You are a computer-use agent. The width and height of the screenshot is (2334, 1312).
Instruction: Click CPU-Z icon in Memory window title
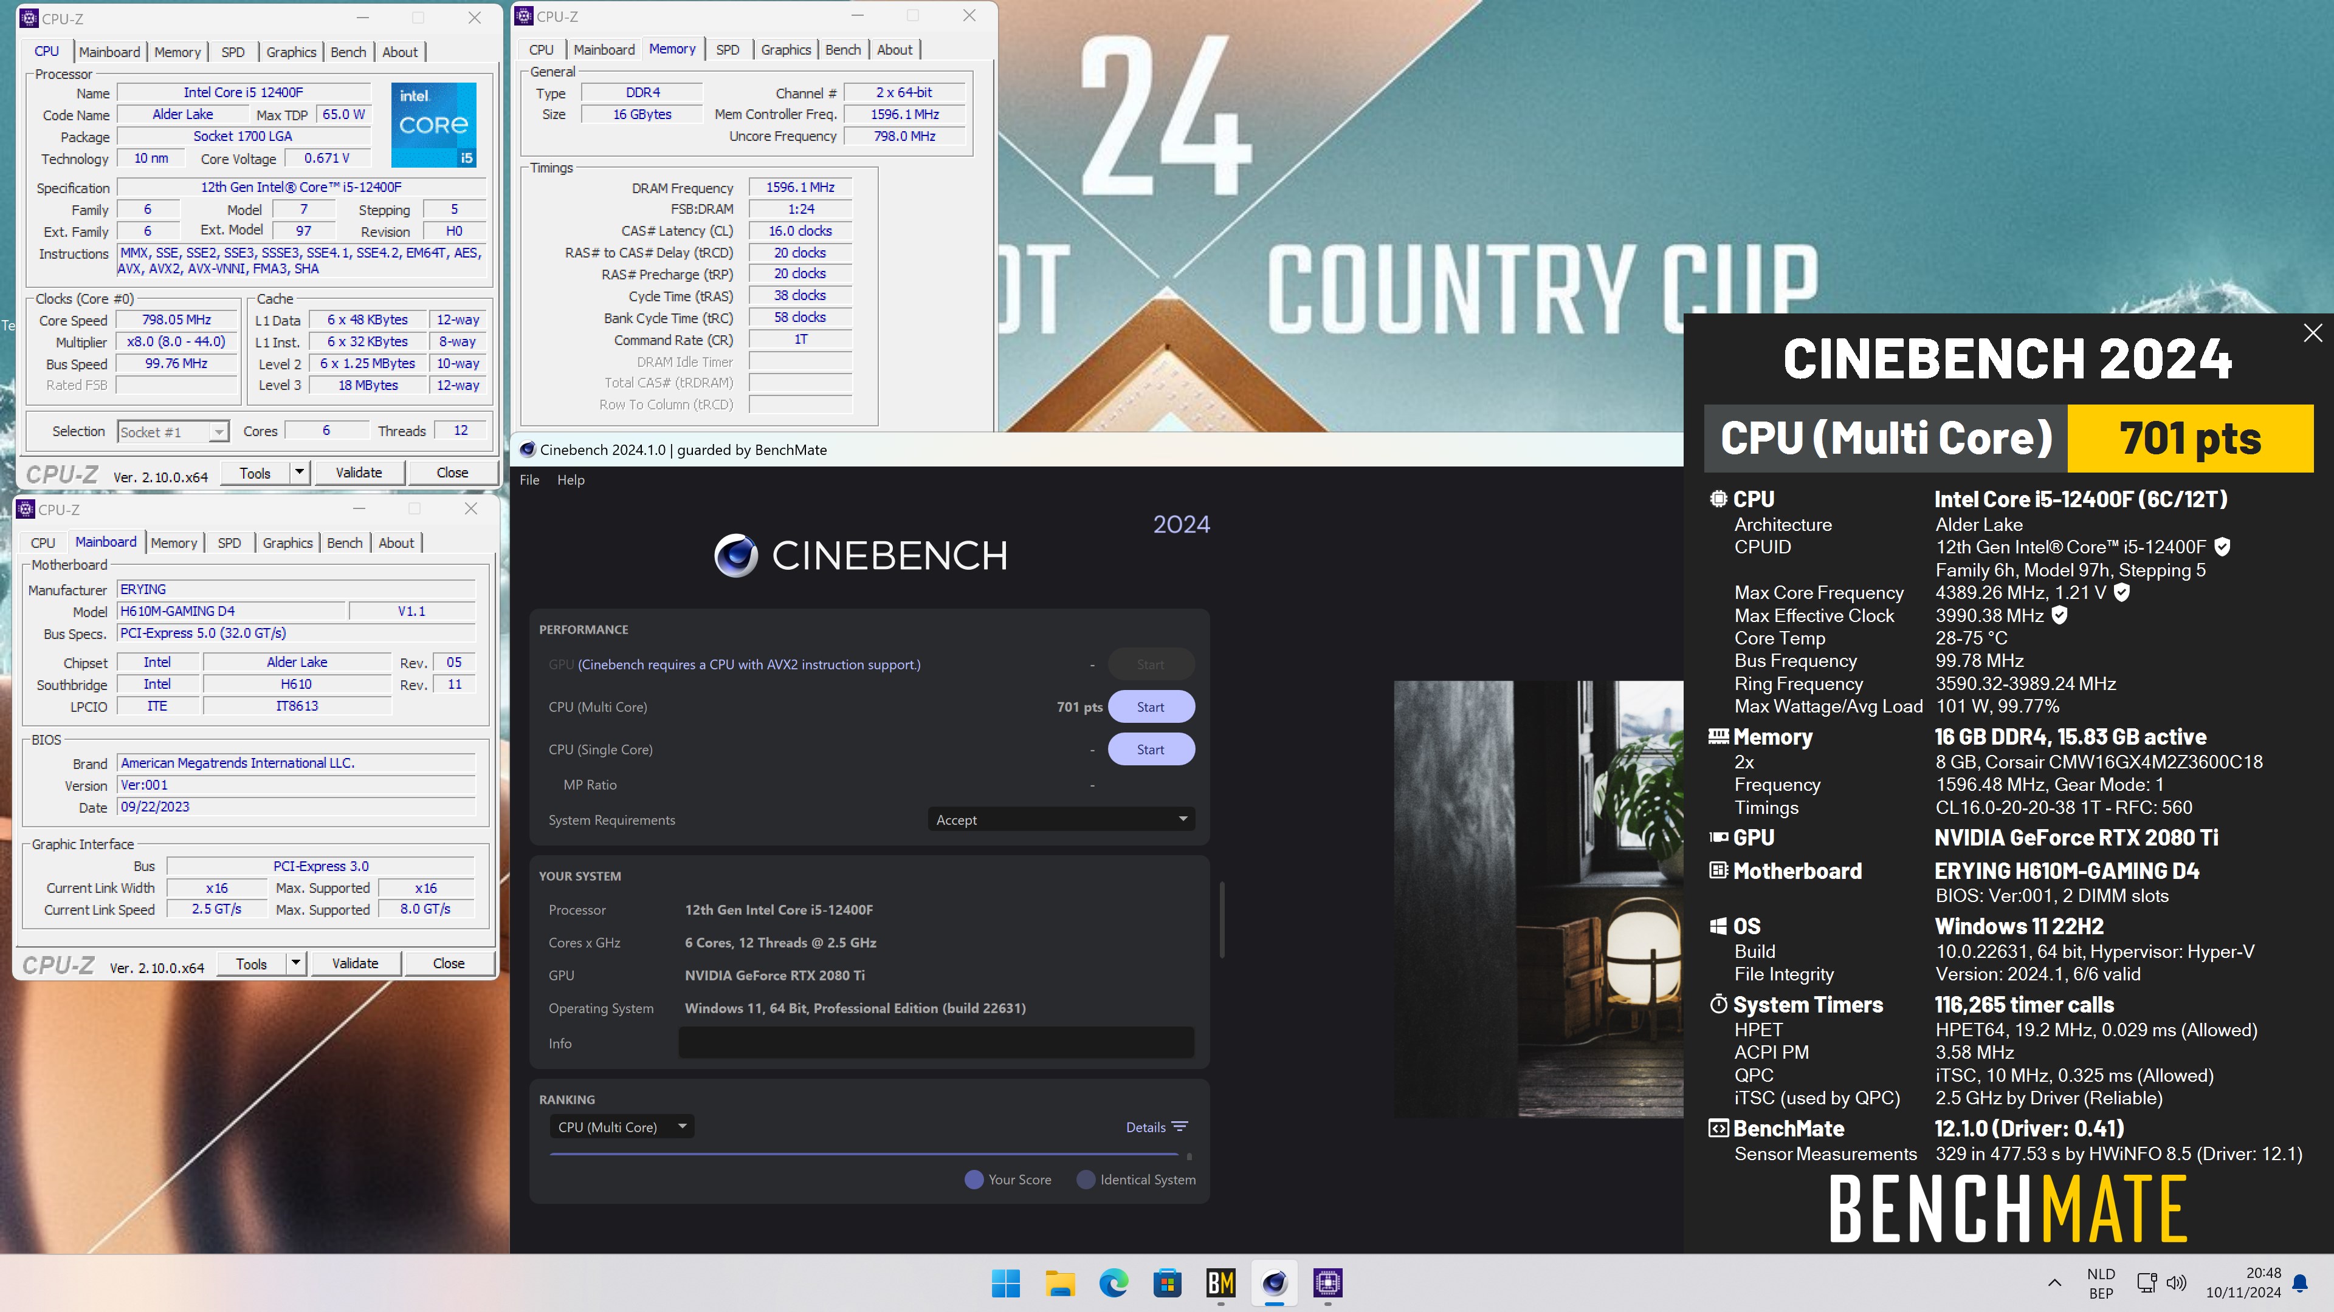coord(524,16)
